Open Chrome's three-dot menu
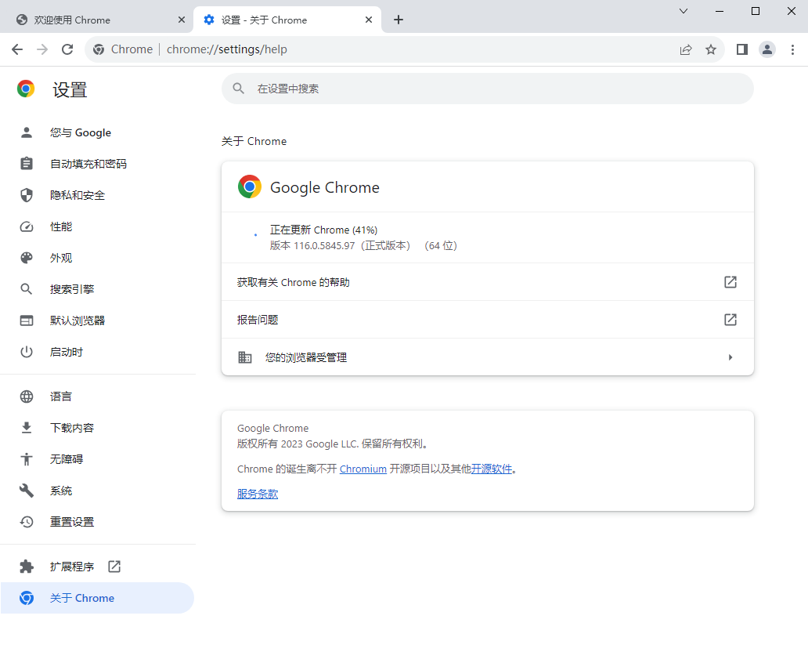Viewport: 808px width, 670px height. click(792, 49)
